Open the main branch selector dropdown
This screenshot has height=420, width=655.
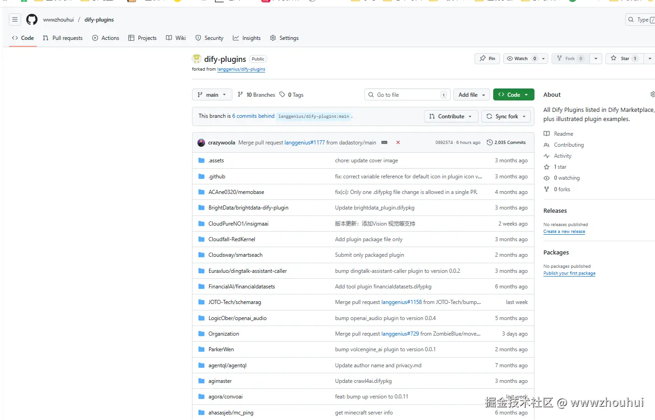pyautogui.click(x=212, y=95)
